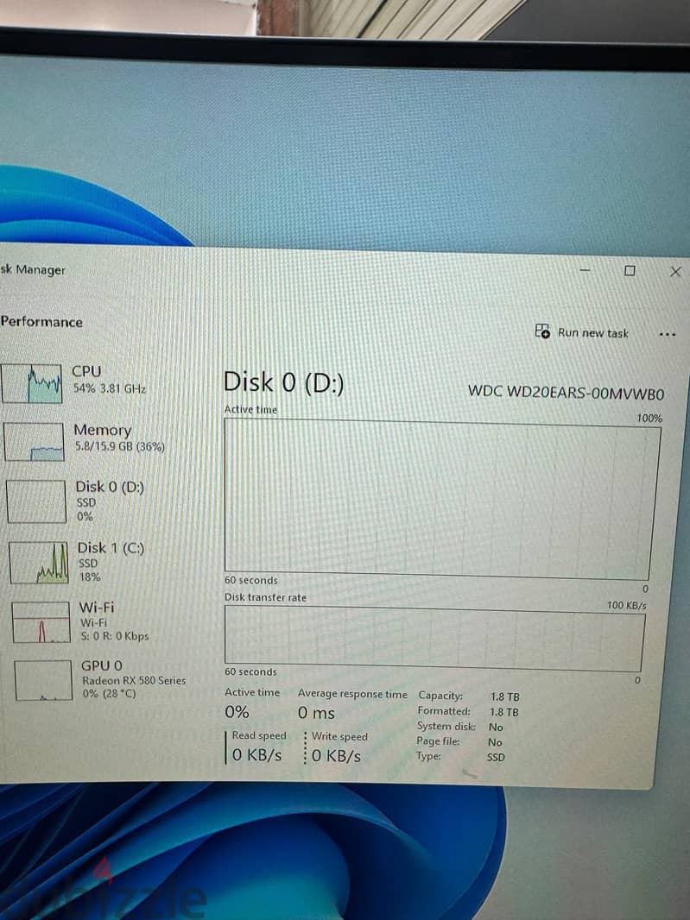Click the Performance page heading
The height and width of the screenshot is (920, 690).
pos(41,322)
